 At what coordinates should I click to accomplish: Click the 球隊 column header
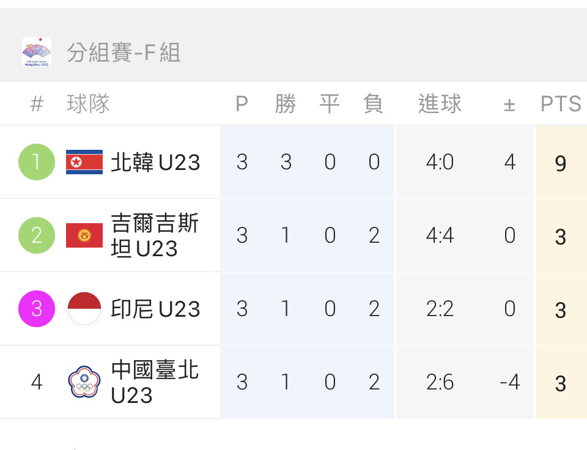pyautogui.click(x=88, y=104)
